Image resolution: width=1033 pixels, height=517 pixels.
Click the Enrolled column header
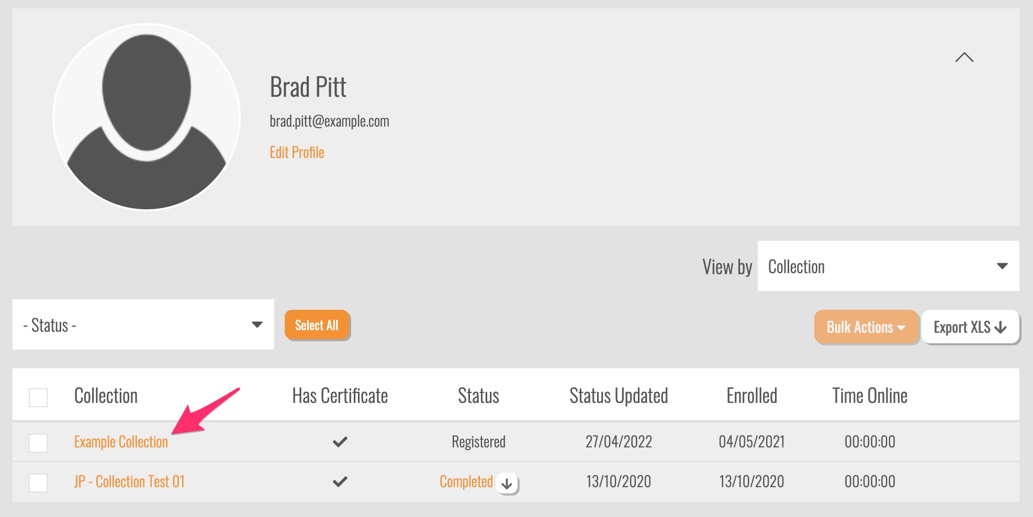pyautogui.click(x=751, y=396)
